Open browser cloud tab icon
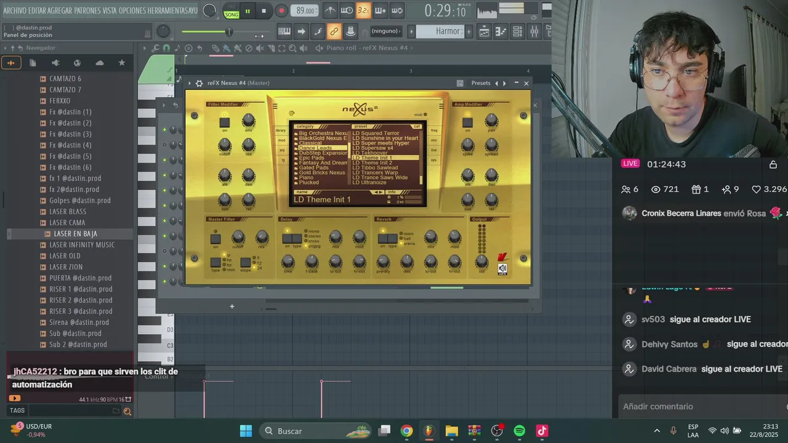 point(99,63)
